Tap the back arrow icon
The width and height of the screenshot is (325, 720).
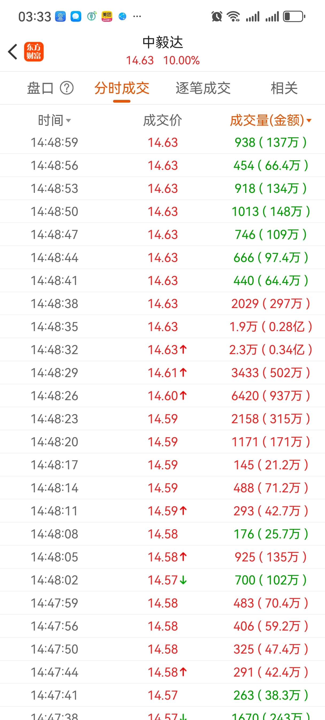coord(13,52)
